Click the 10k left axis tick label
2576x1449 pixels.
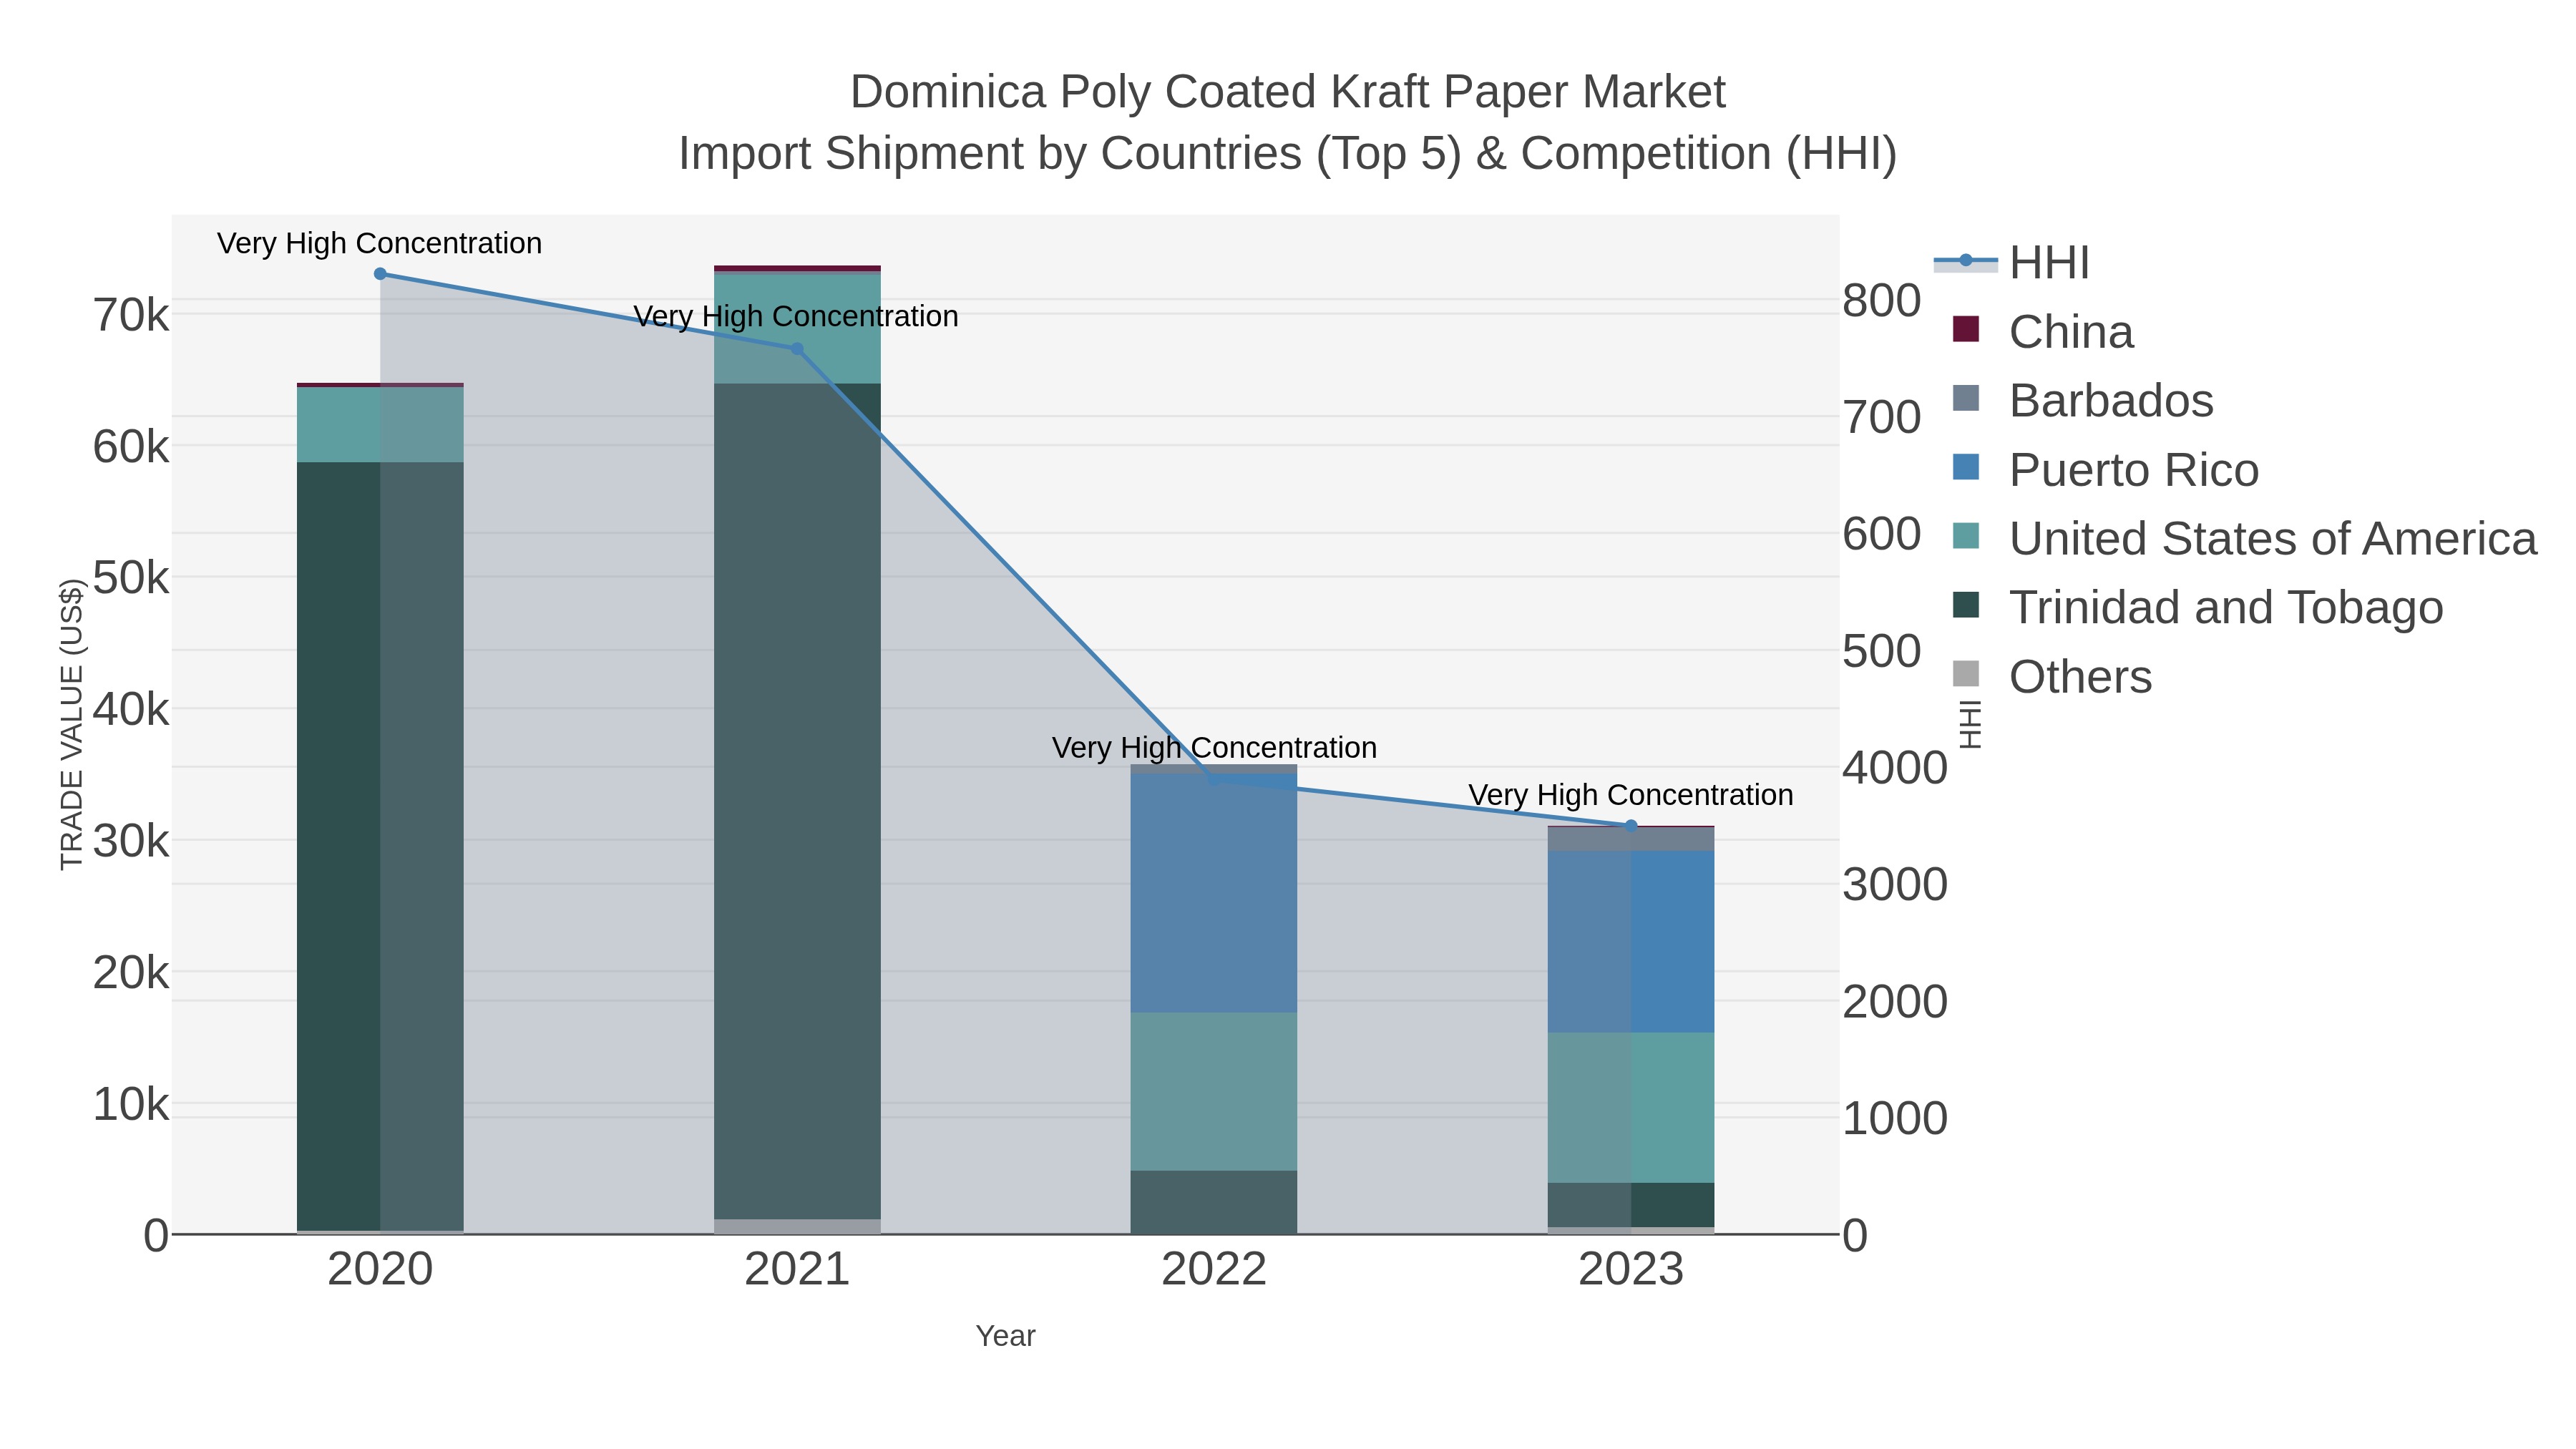tap(131, 1104)
